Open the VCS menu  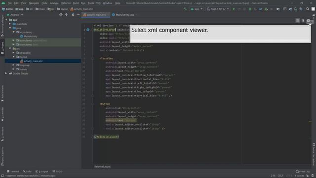click(98, 3)
